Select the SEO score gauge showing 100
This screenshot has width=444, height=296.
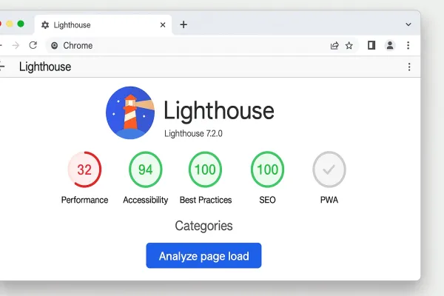267,169
